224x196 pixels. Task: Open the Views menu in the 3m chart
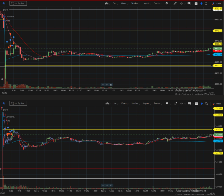click(x=125, y=3)
